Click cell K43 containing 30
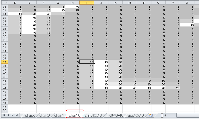The width and height of the screenshot is (199, 119). point(115,84)
